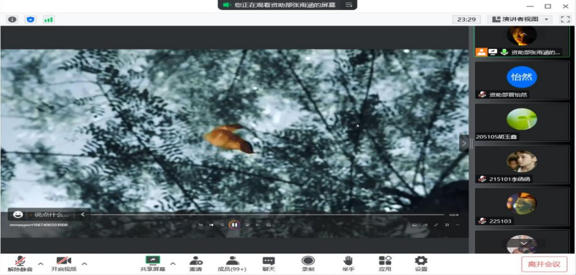Click the blue security shield icon

coord(31,20)
